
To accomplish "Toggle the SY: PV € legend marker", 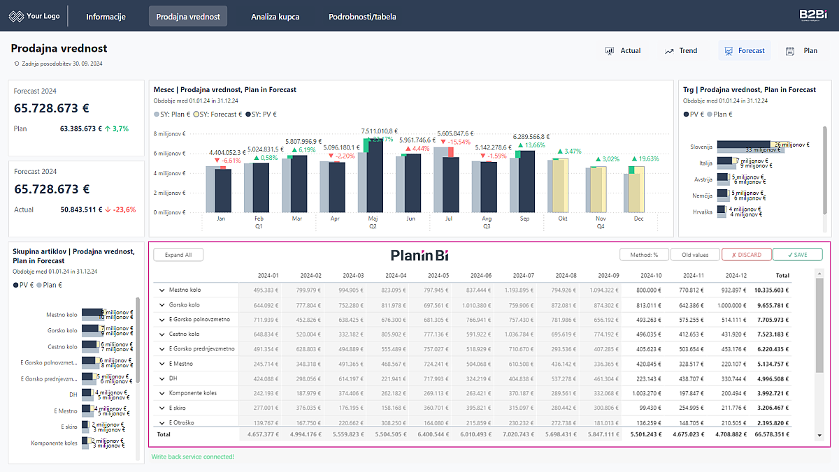I will 250,114.
